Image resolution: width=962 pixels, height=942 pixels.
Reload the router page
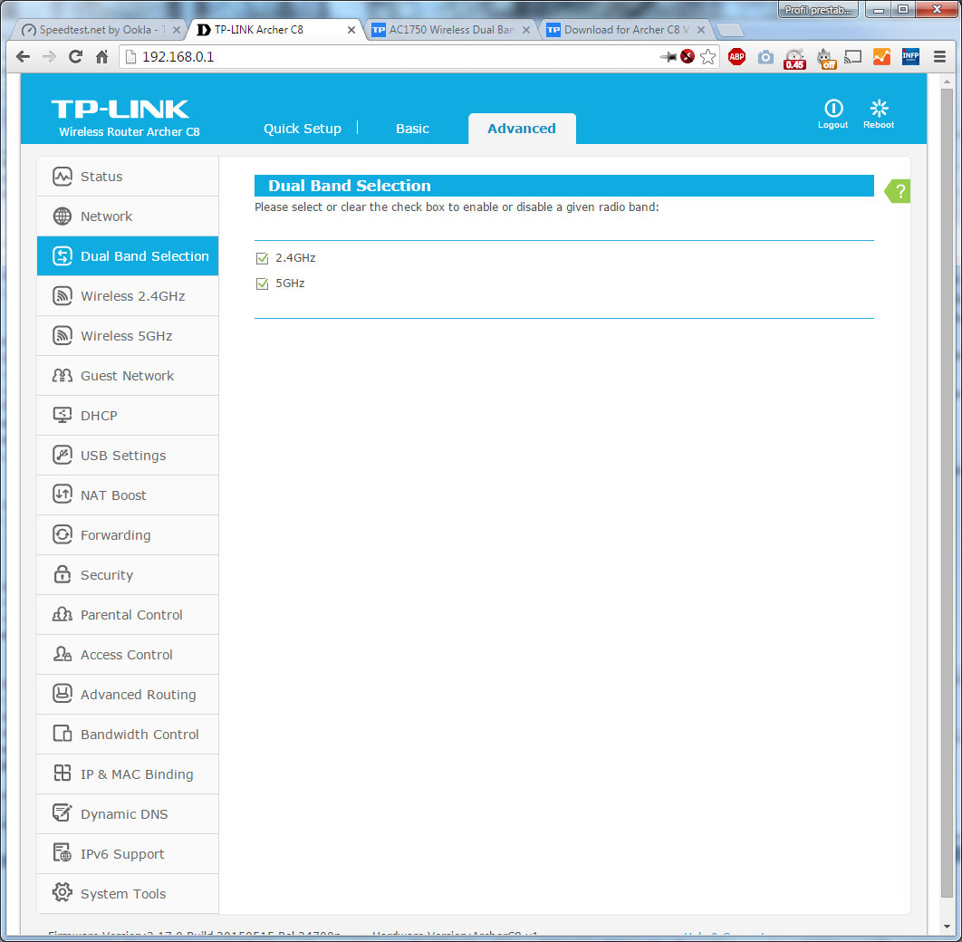75,57
